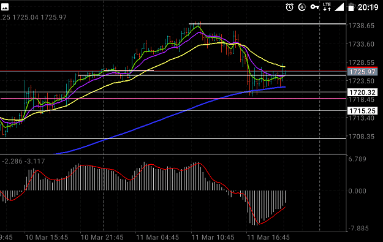Tap the 11 Mar 16:45 time label

point(268,237)
